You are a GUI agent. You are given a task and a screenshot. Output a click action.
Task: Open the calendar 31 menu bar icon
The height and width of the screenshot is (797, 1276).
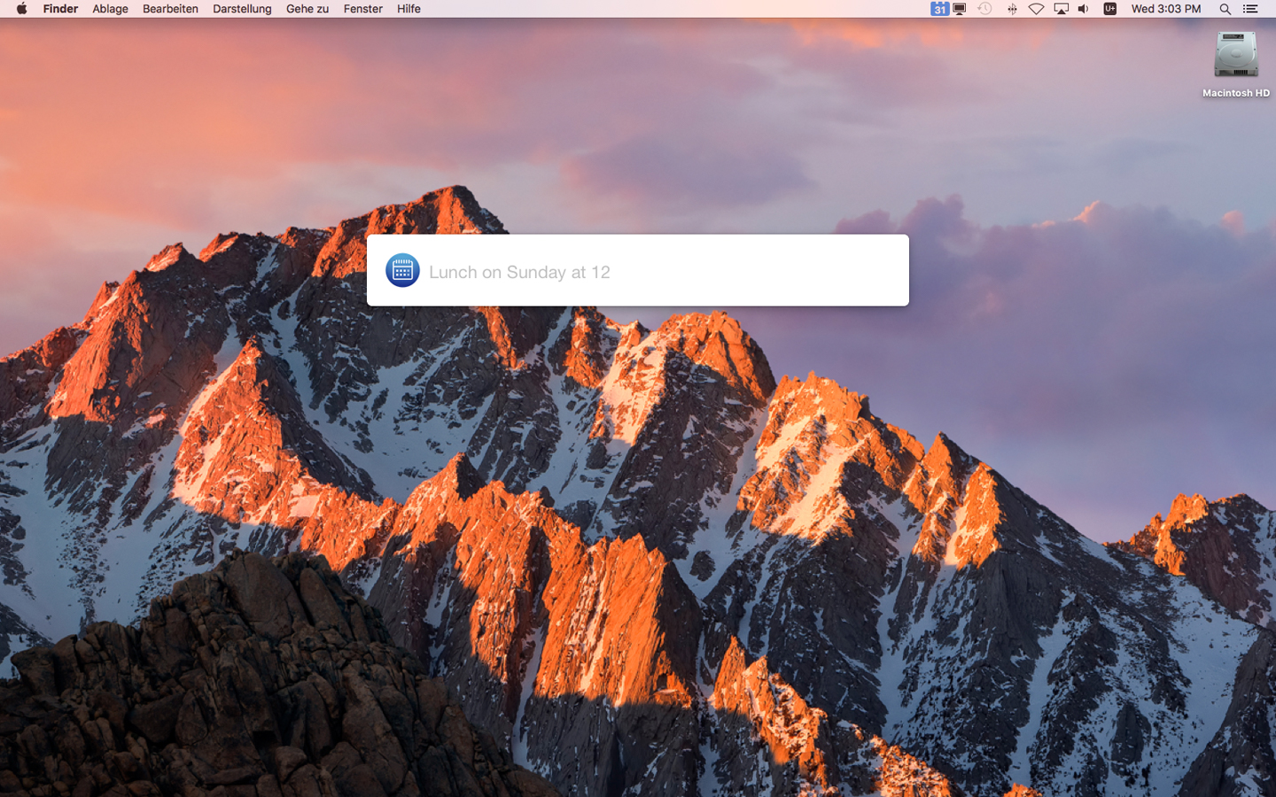(939, 9)
